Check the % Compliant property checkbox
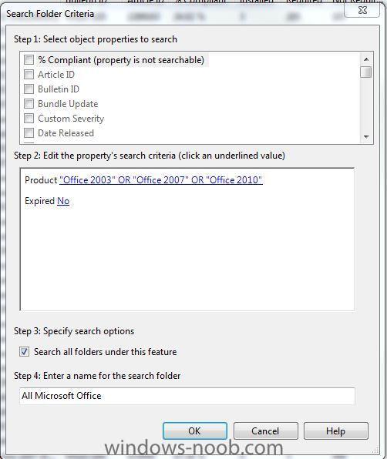Screen dimensions: 387x459 pos(29,60)
